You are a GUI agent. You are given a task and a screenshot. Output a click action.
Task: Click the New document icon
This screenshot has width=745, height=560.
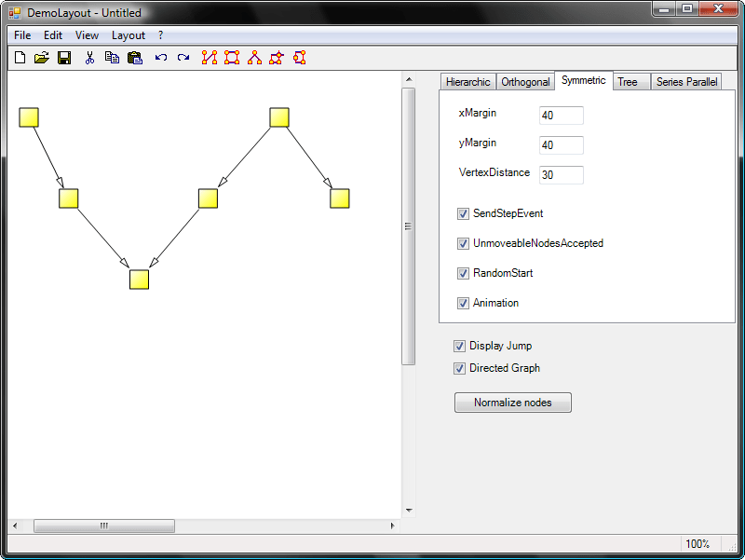[20, 58]
